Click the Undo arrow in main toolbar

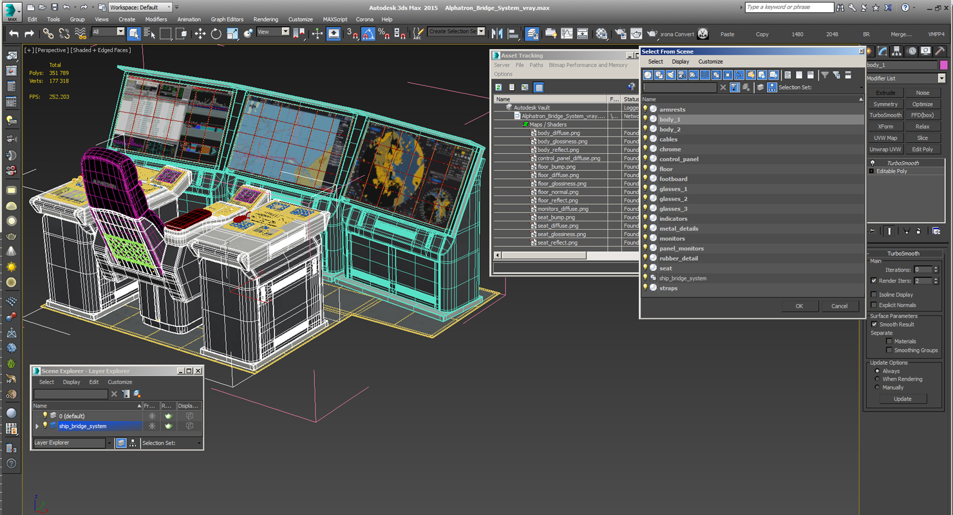pos(14,33)
